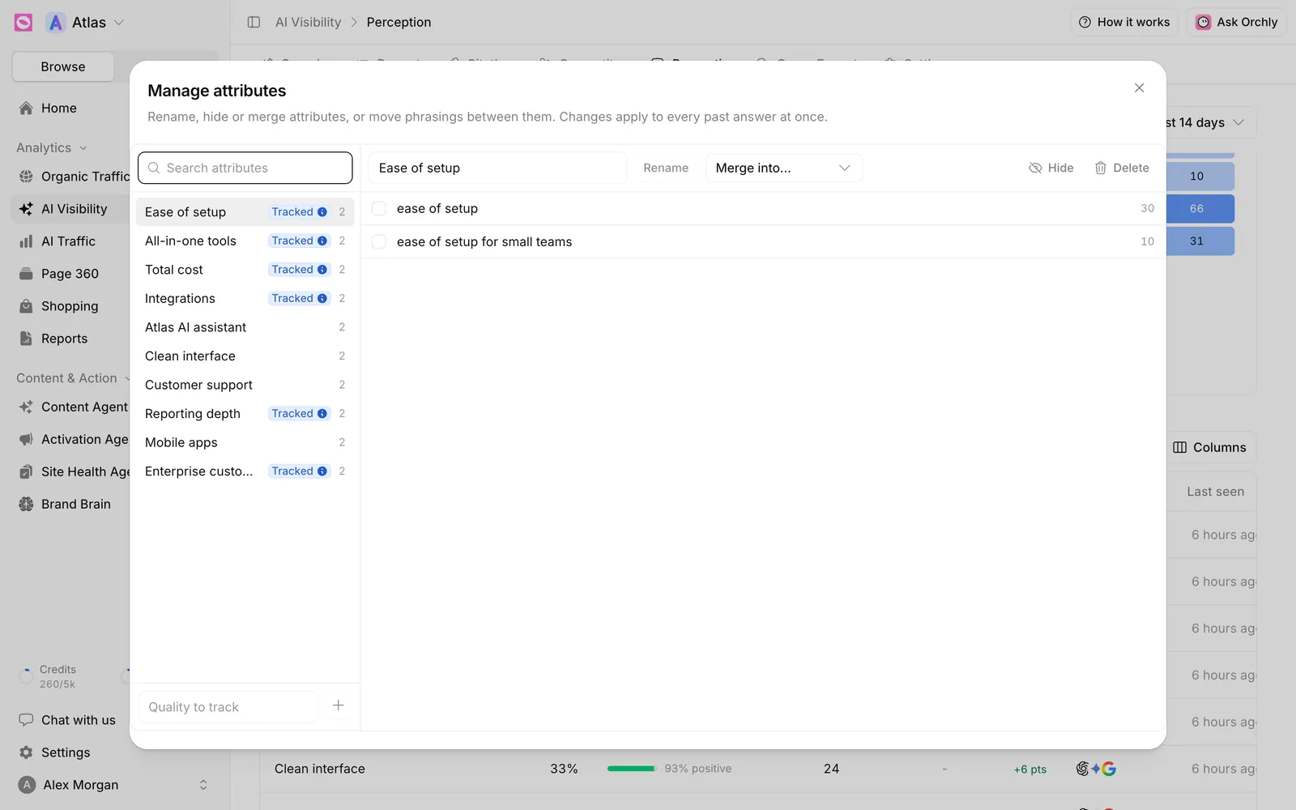Add attribute with the plus icon

339,706
